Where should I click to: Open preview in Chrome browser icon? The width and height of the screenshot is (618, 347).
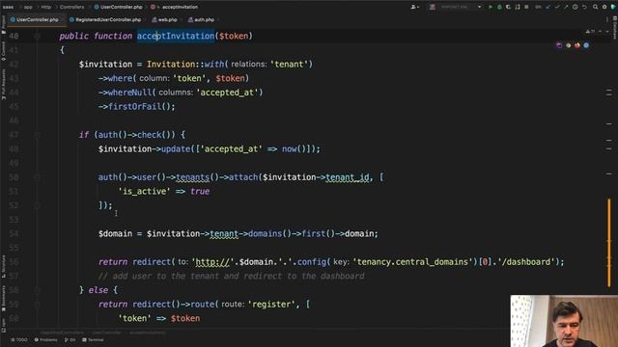[x=569, y=45]
